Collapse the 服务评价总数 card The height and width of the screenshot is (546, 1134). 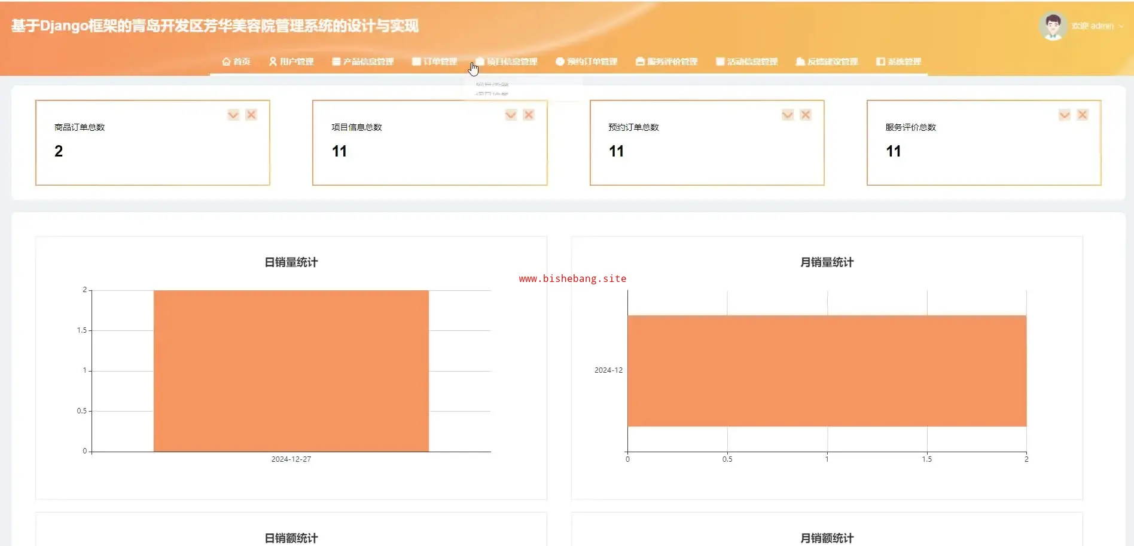(1065, 115)
